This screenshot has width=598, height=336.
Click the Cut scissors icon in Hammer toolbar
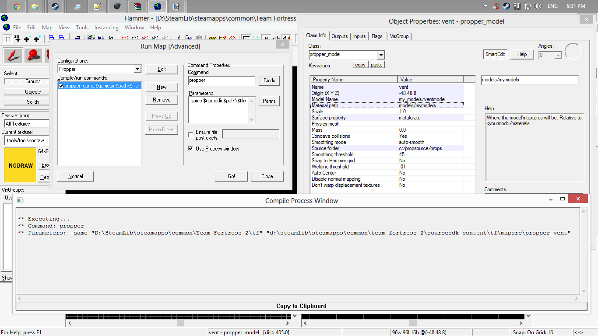tap(179, 38)
